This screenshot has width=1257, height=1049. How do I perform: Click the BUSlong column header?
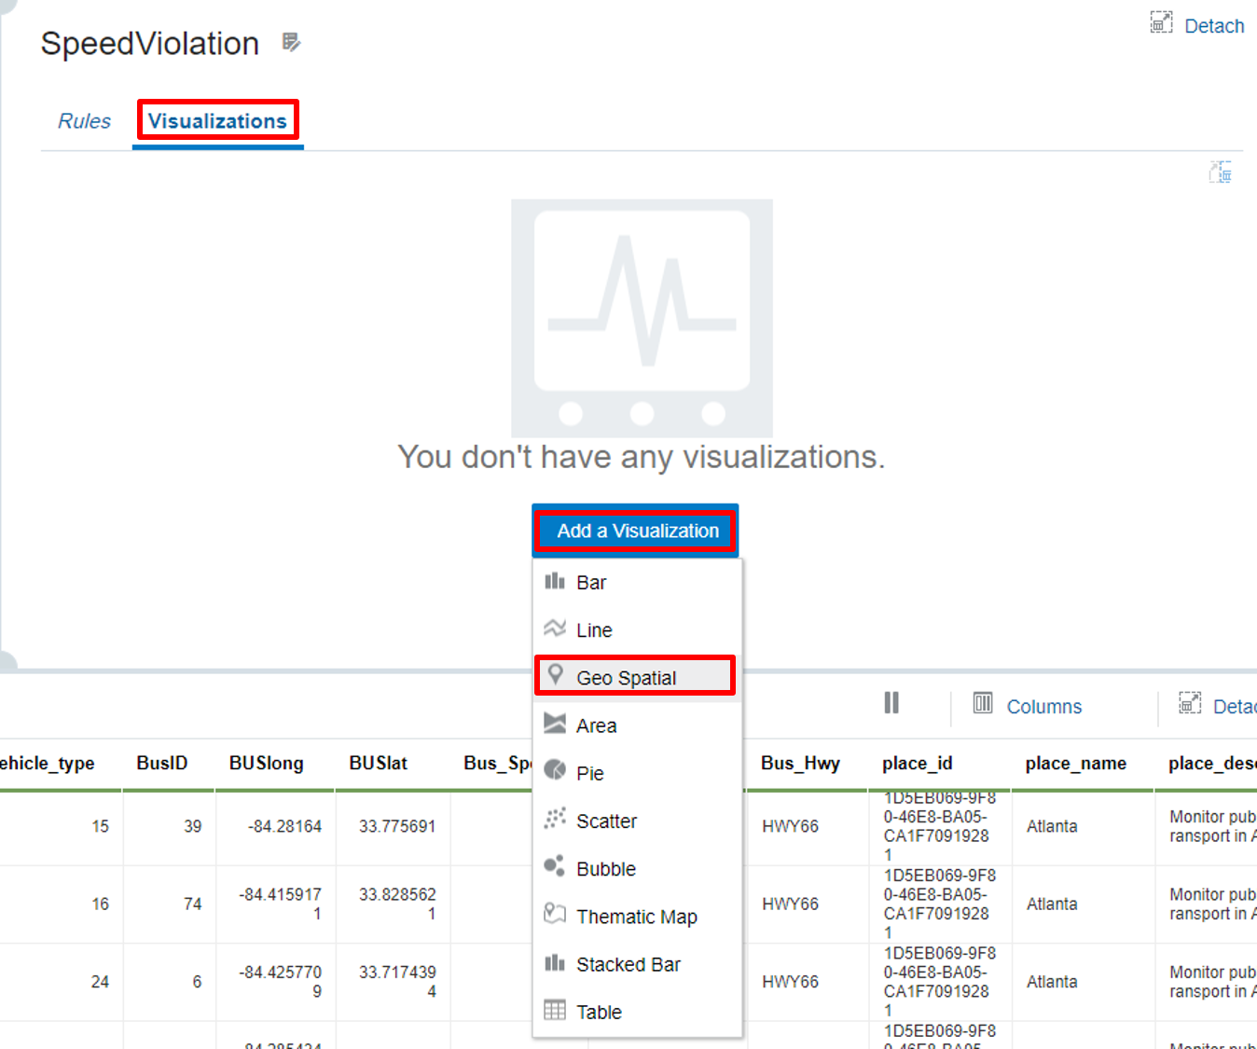266,763
